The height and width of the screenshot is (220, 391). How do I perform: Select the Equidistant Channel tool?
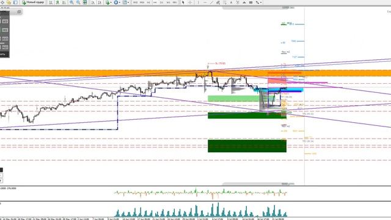(218, 2)
